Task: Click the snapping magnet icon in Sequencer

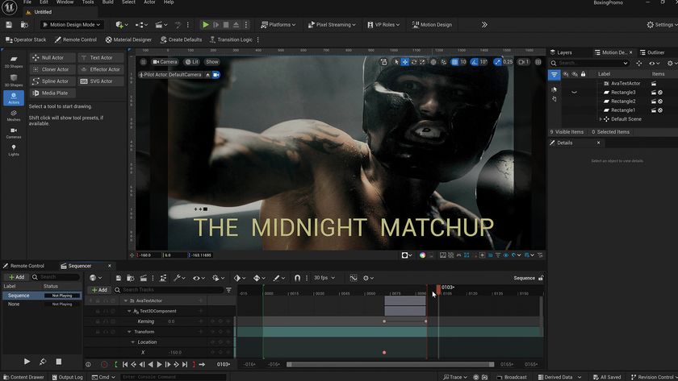Action: coord(298,278)
